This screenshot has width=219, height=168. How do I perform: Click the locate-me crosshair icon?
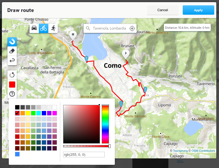(132, 28)
